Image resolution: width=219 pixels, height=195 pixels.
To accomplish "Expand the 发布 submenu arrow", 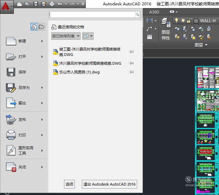I will [42, 120].
